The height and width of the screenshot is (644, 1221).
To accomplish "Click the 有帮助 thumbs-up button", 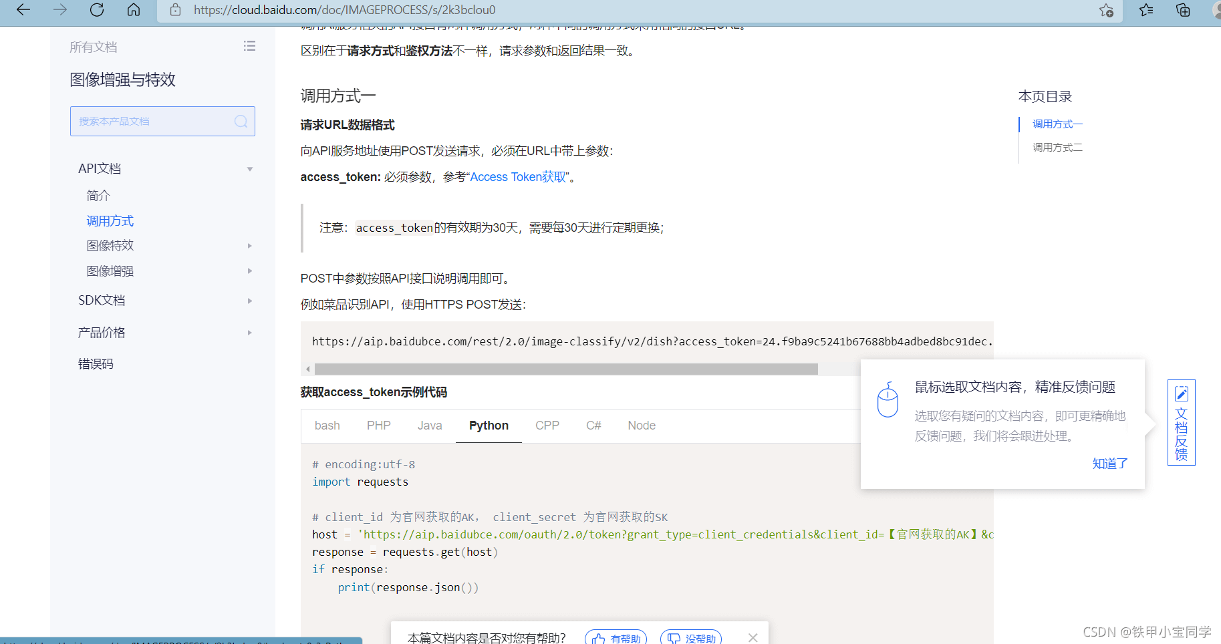I will click(x=616, y=638).
